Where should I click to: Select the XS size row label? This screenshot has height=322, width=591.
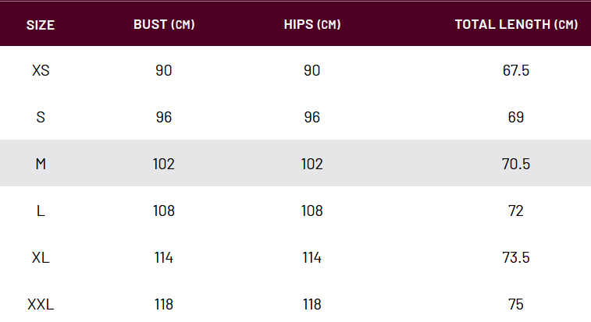pyautogui.click(x=41, y=70)
